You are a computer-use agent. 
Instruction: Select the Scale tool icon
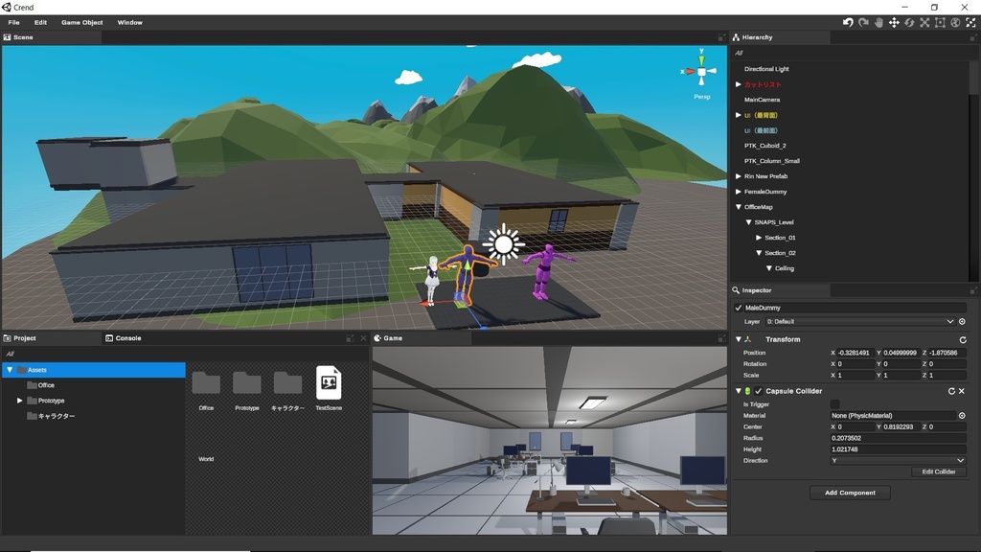[924, 22]
